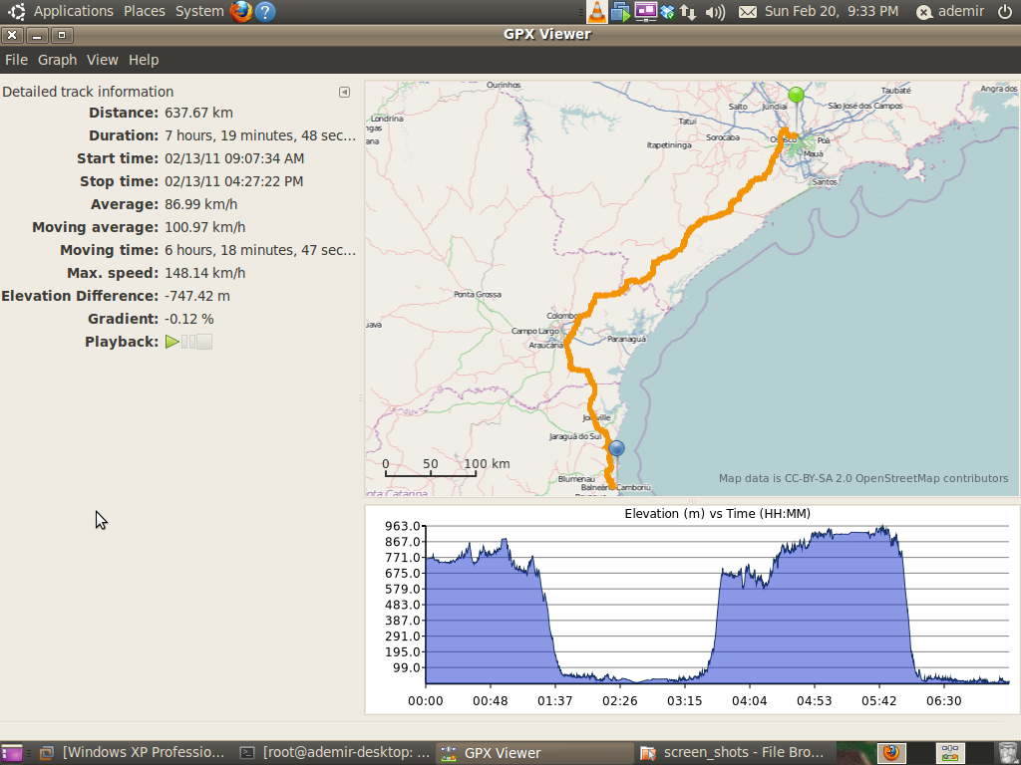Screen dimensions: 1021x765
Task: Open the Help menu
Action: click(x=144, y=60)
